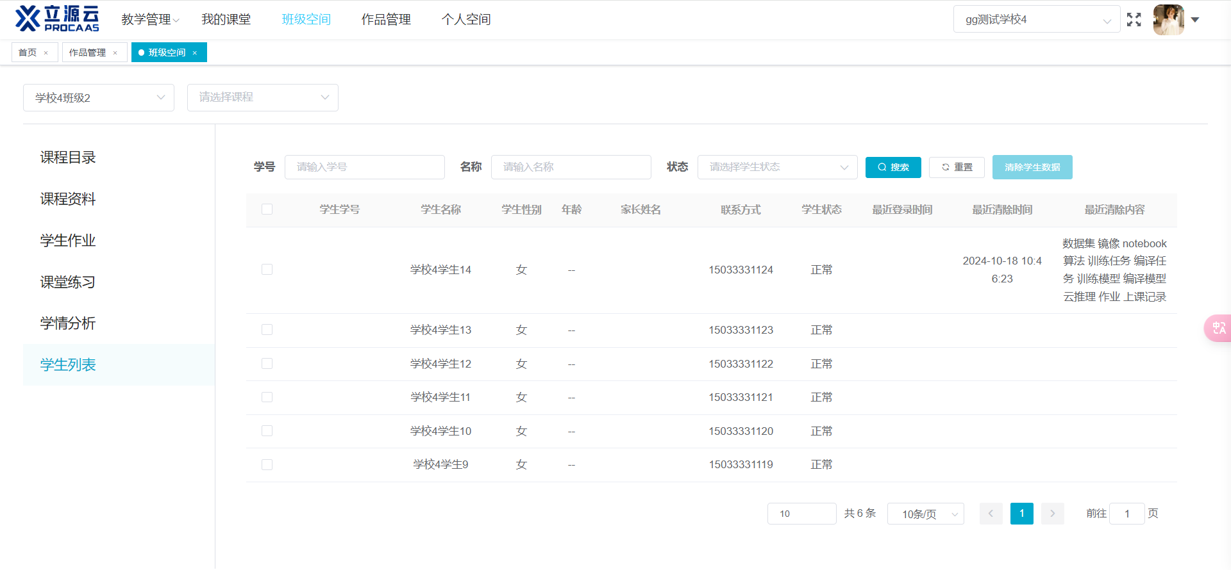The height and width of the screenshot is (570, 1231).
Task: Select 学情分析 in the sidebar
Action: pos(68,323)
